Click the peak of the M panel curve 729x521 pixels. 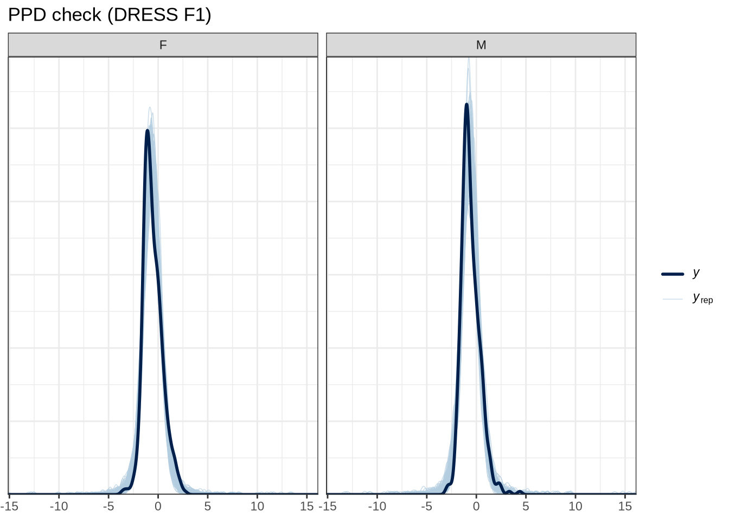pyautogui.click(x=466, y=104)
